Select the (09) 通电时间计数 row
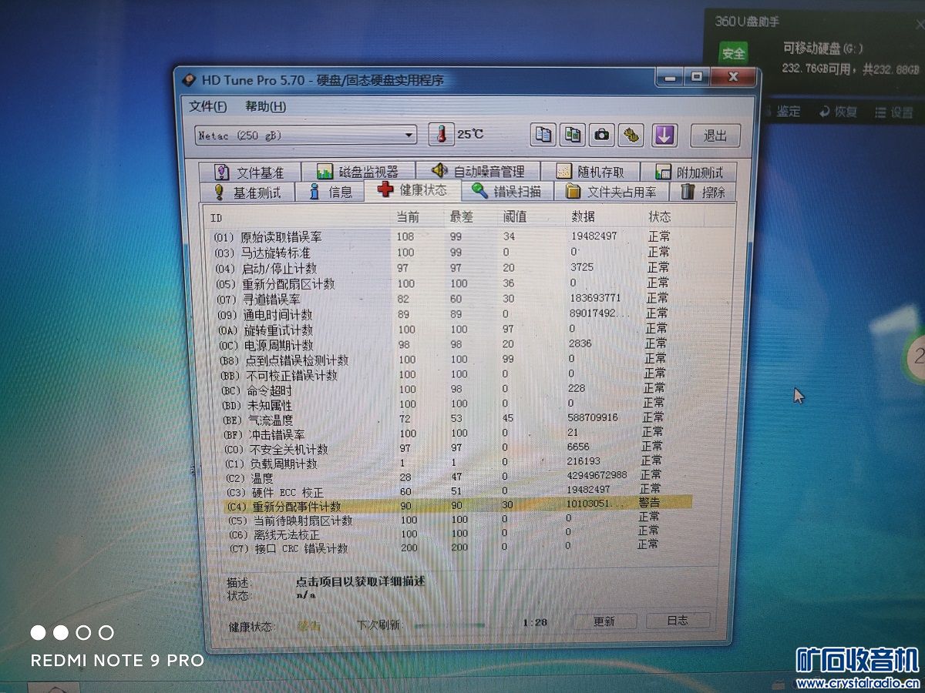Image resolution: width=925 pixels, height=693 pixels. 443,314
